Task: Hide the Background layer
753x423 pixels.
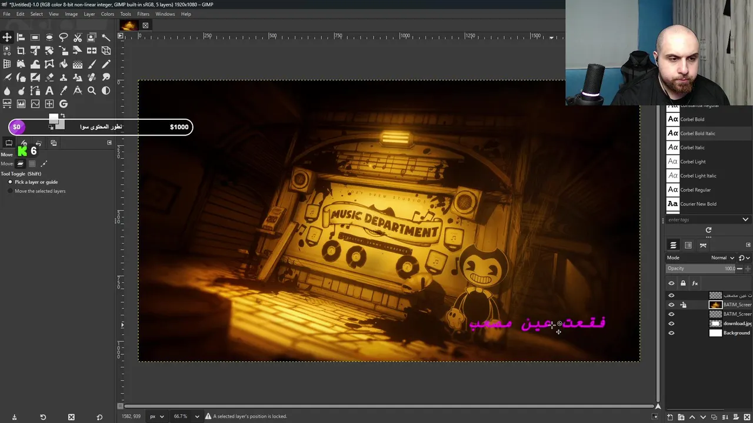Action: [671, 333]
